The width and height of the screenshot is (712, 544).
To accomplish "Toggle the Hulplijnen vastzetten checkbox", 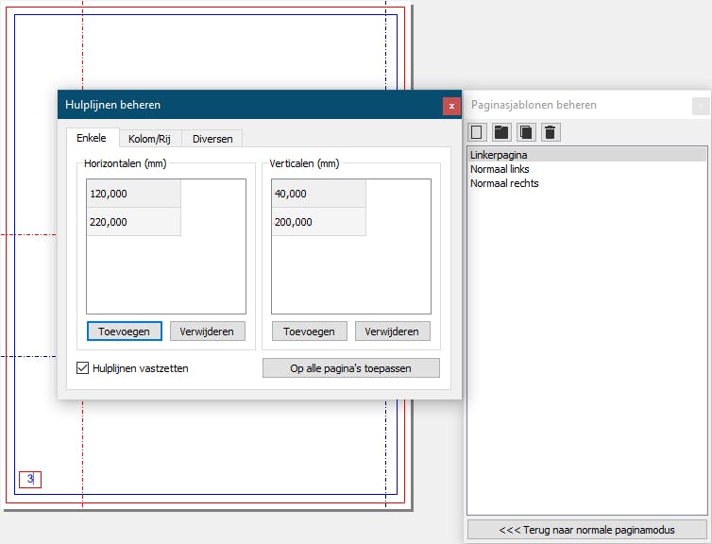I will pos(82,367).
